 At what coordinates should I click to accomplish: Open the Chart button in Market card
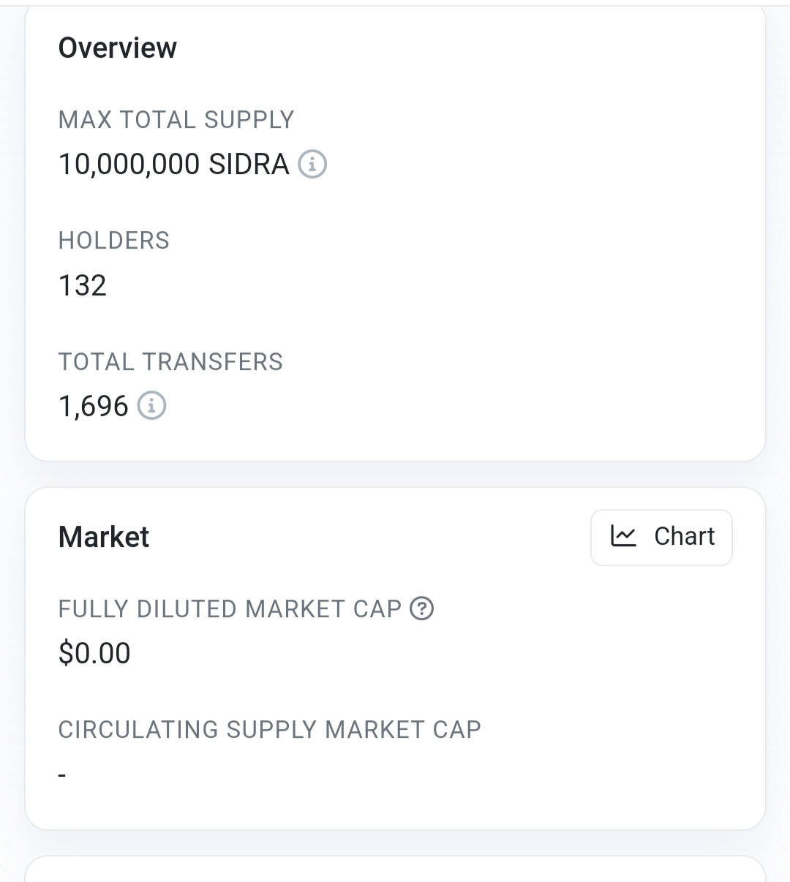click(x=661, y=538)
